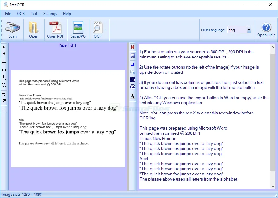
Task: Click the text window's vertical scrollbar thumb
Action: pos(273,112)
